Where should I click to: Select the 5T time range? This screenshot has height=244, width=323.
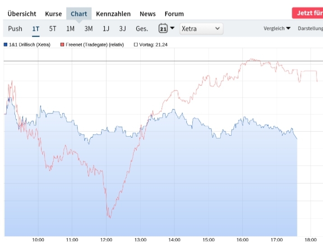(53, 28)
